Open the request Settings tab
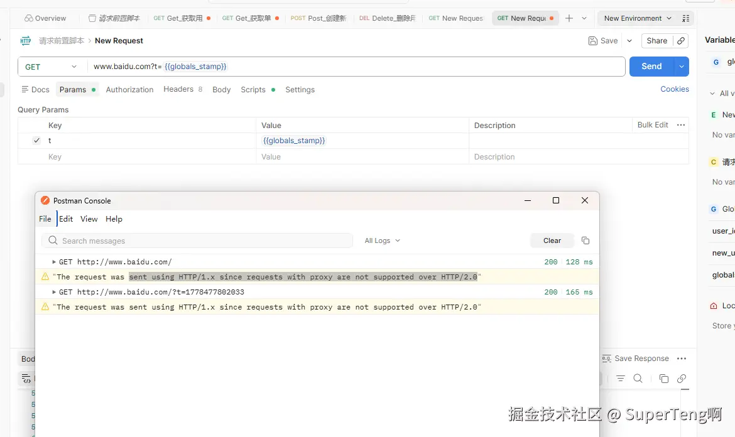This screenshot has height=437, width=735. 300,89
